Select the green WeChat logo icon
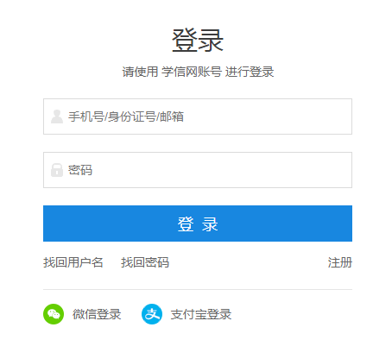392x340 pixels. point(54,314)
